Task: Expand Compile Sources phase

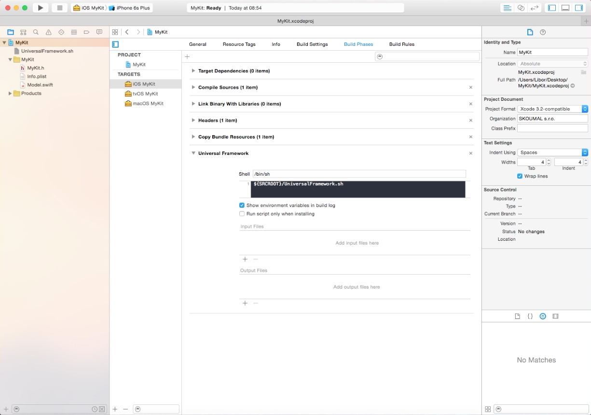Action: click(193, 87)
